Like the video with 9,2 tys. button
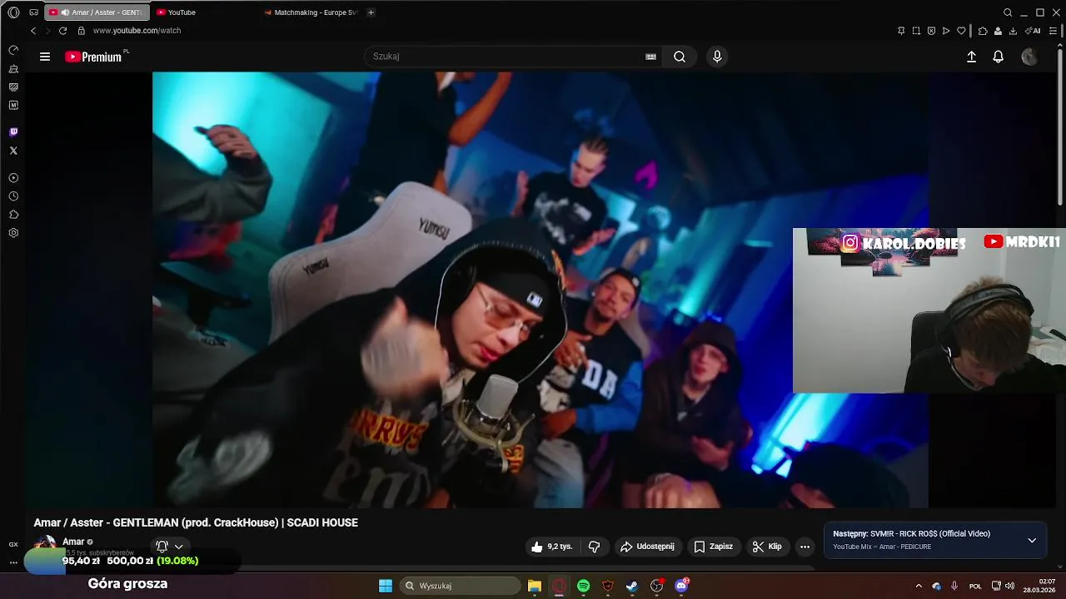The width and height of the screenshot is (1066, 599). [x=552, y=547]
